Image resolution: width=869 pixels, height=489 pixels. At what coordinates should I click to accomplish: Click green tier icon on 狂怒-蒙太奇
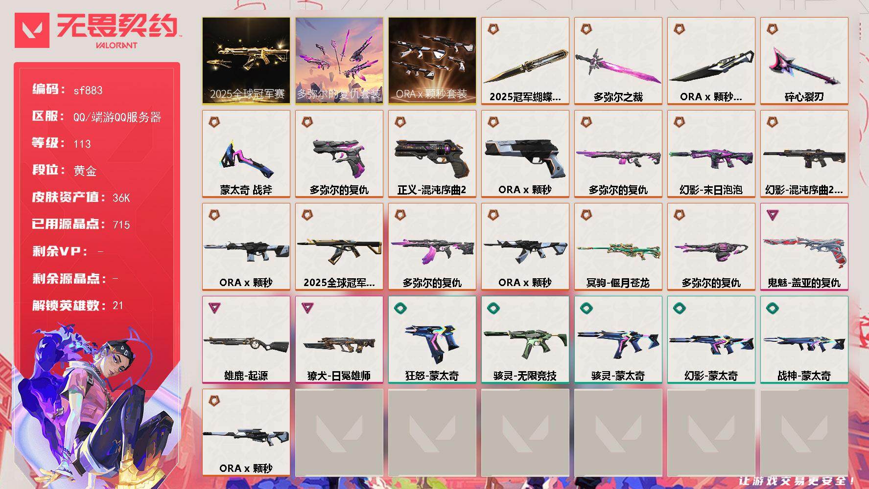coord(400,308)
